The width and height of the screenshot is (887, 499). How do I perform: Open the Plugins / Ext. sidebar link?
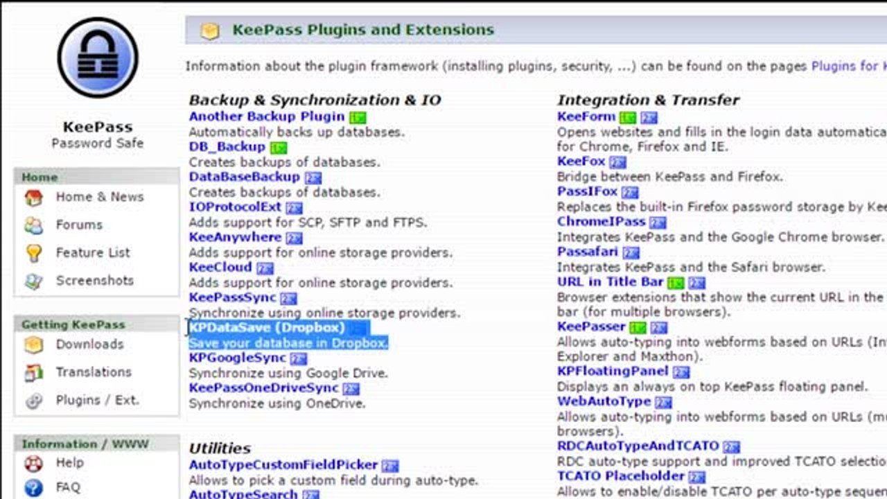click(x=98, y=400)
